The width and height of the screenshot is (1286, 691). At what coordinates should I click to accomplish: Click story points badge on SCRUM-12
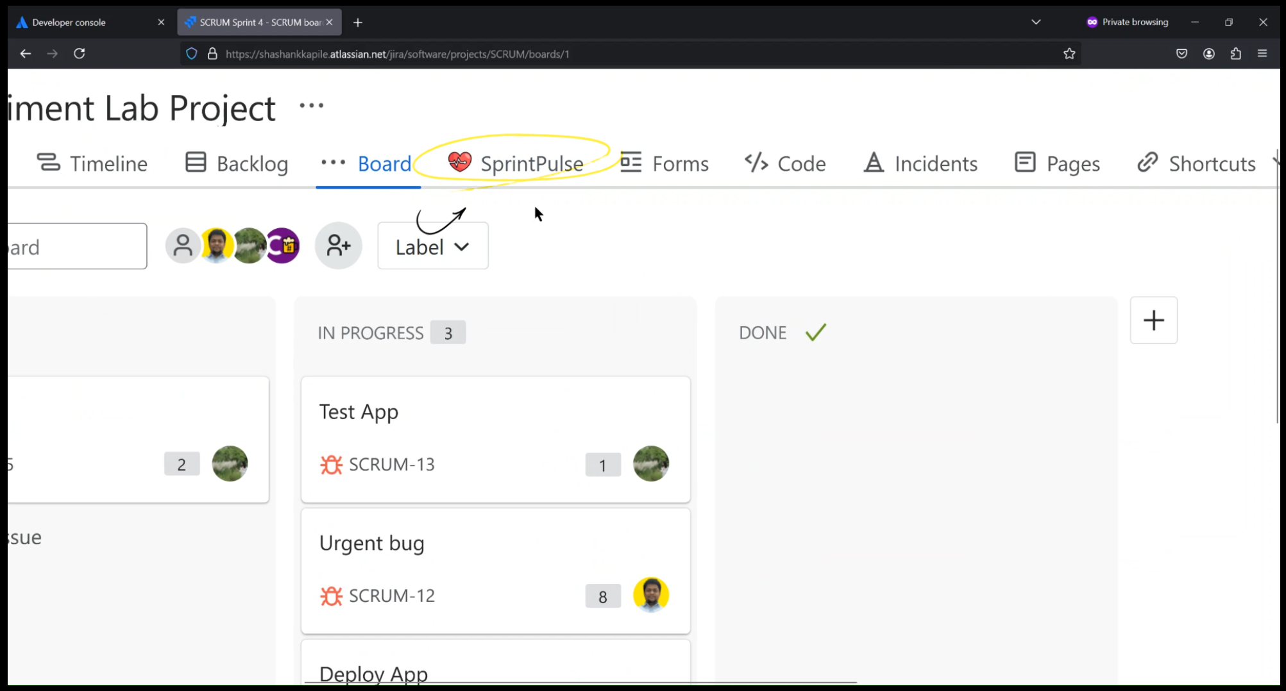603,596
